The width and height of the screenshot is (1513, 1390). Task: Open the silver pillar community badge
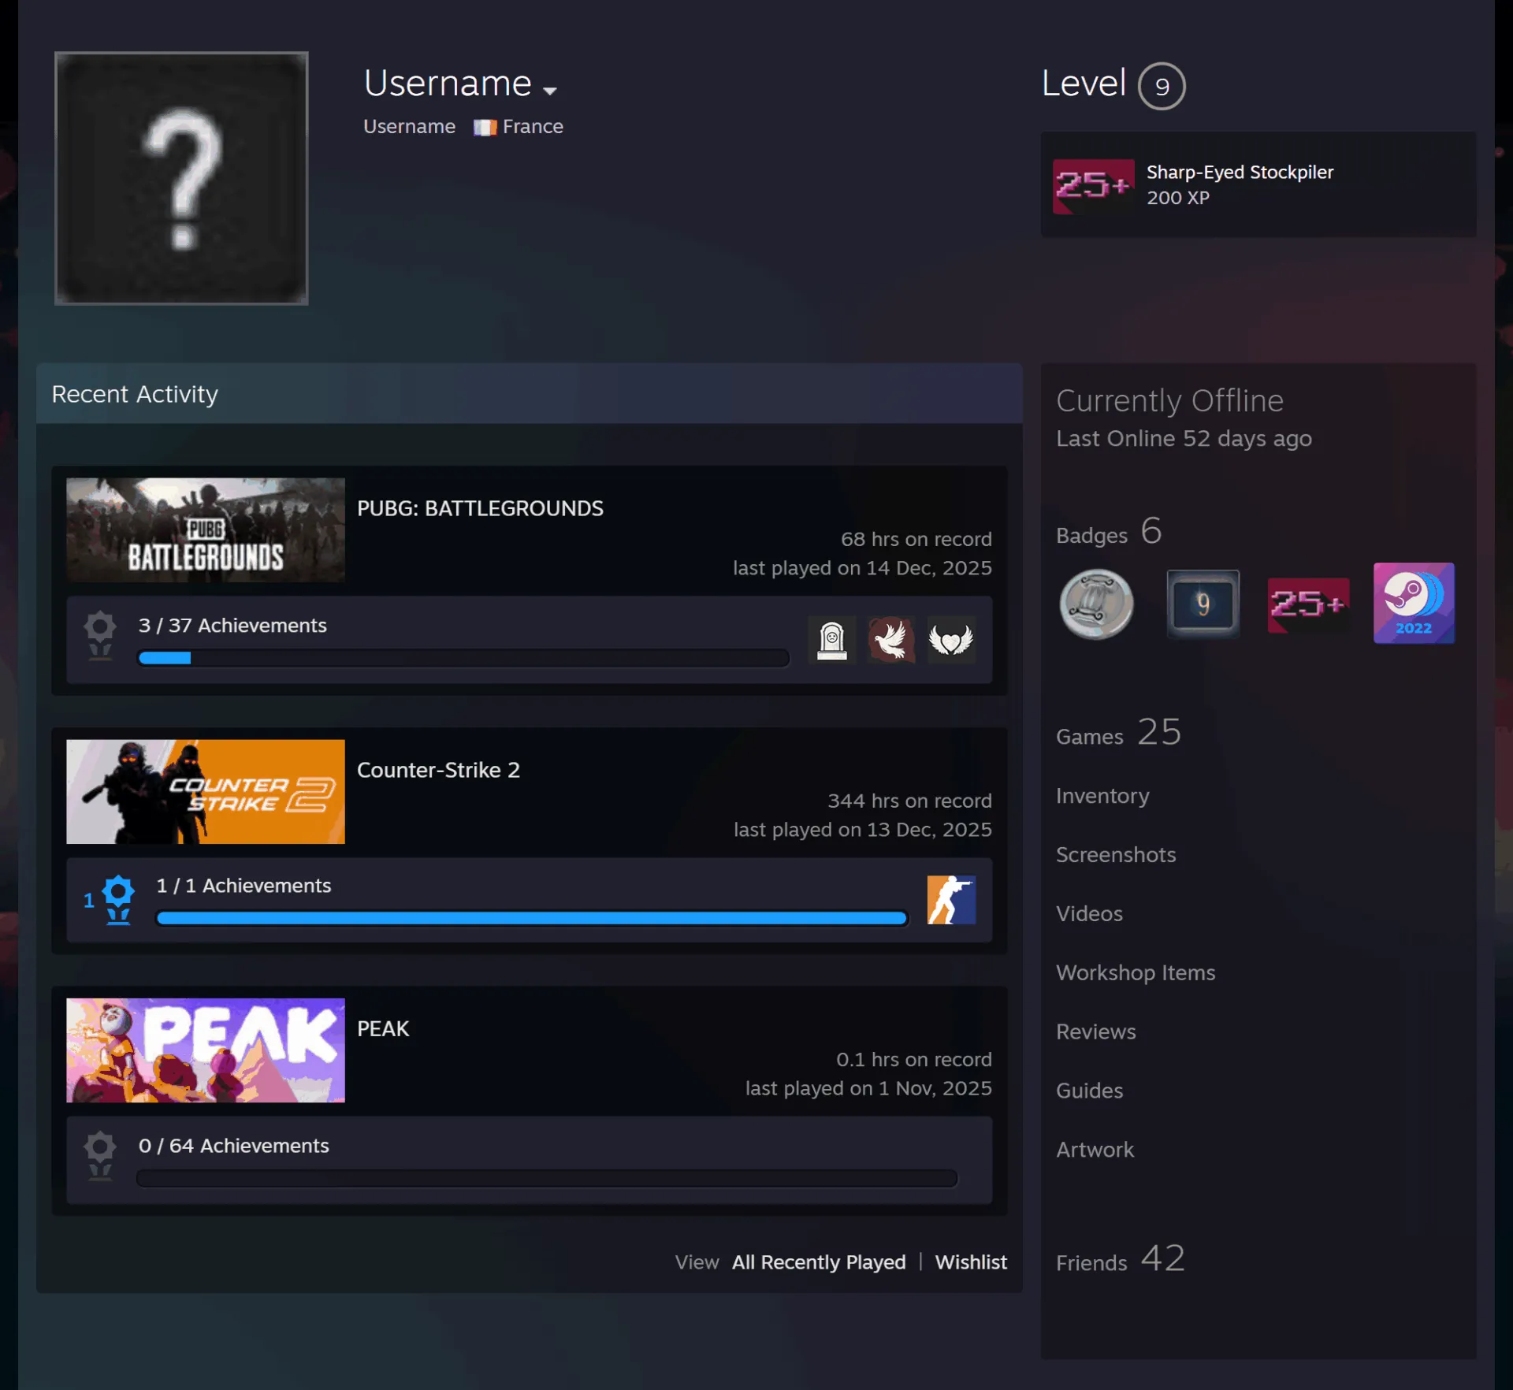(1096, 604)
